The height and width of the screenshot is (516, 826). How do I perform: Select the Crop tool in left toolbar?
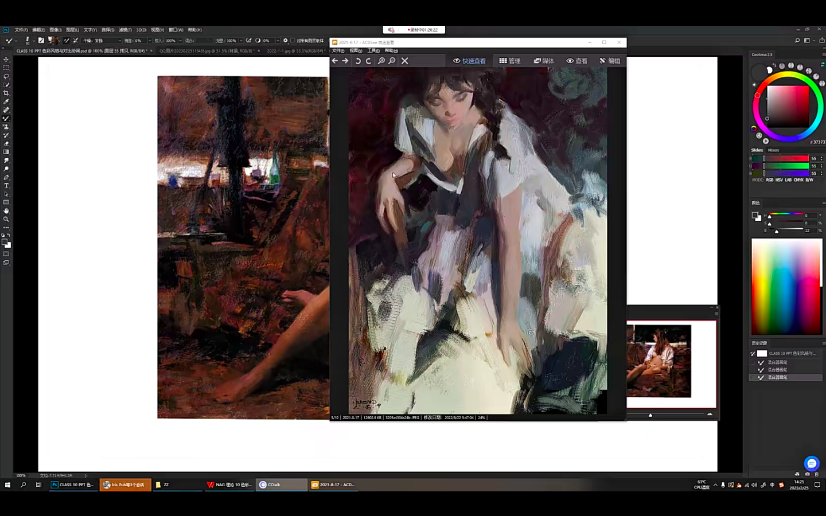(x=6, y=93)
